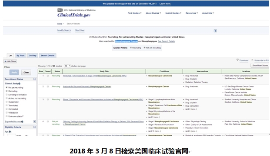
Task: Open the Modify Search link
Action: tap(64, 30)
